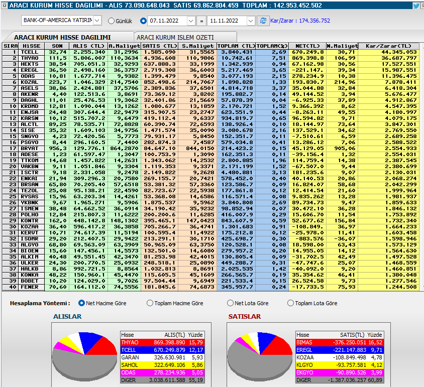Click the magenta EKGYO row in SATISLAR legend
Image resolution: width=424 pixels, height=387 pixels.
pyautogui.click(x=340, y=372)
